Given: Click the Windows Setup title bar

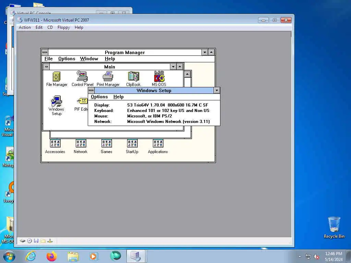Looking at the screenshot, I should (154, 90).
